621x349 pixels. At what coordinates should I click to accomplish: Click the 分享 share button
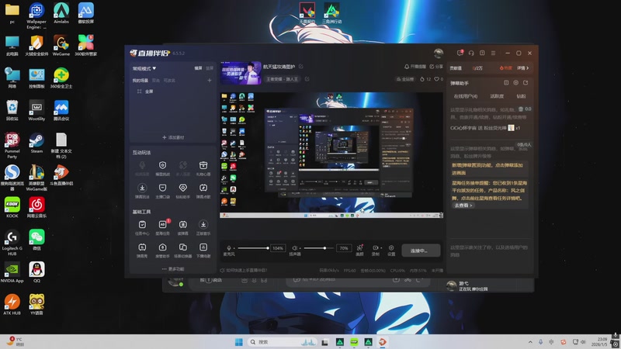(436, 67)
